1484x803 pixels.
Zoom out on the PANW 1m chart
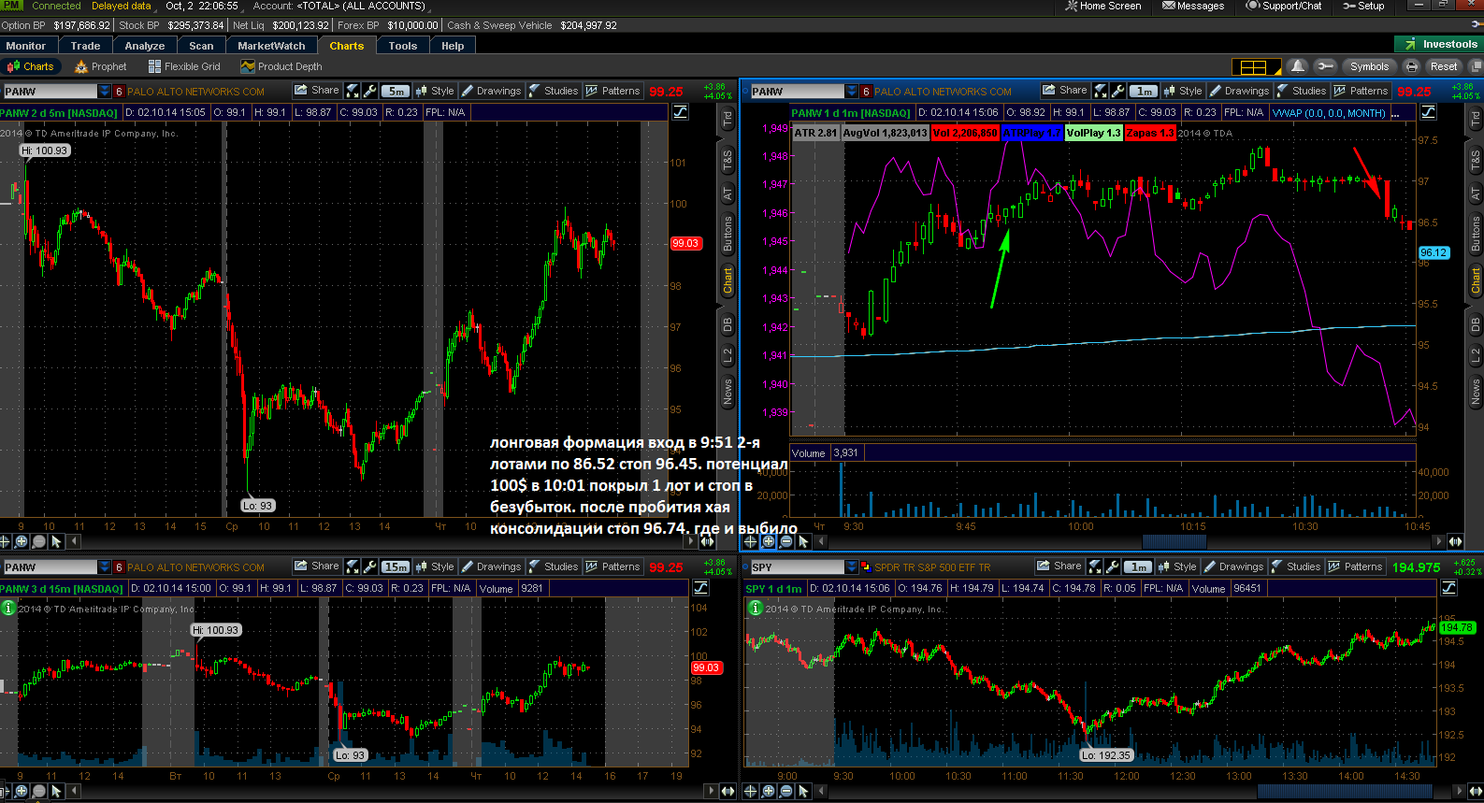tap(785, 541)
